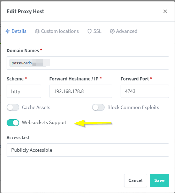Click the lightning bolt Details icon
Screen dimensions: 175x193
(x=8, y=31)
